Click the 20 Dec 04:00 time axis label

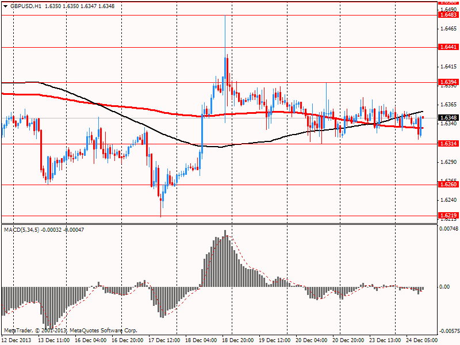point(312,340)
